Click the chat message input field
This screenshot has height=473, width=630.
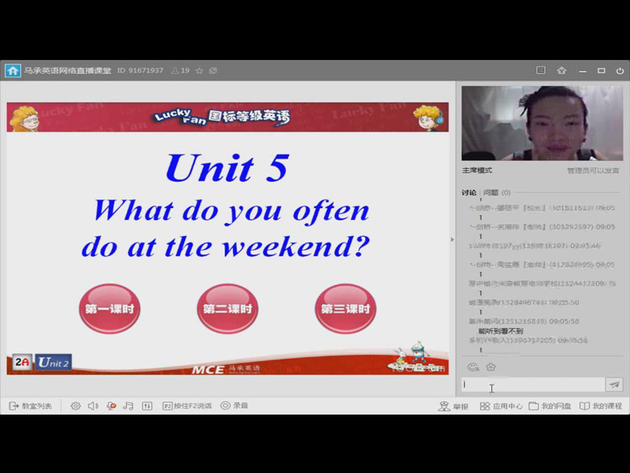coord(532,385)
